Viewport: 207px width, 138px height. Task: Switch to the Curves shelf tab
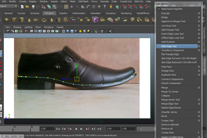pyautogui.click(x=21, y=13)
